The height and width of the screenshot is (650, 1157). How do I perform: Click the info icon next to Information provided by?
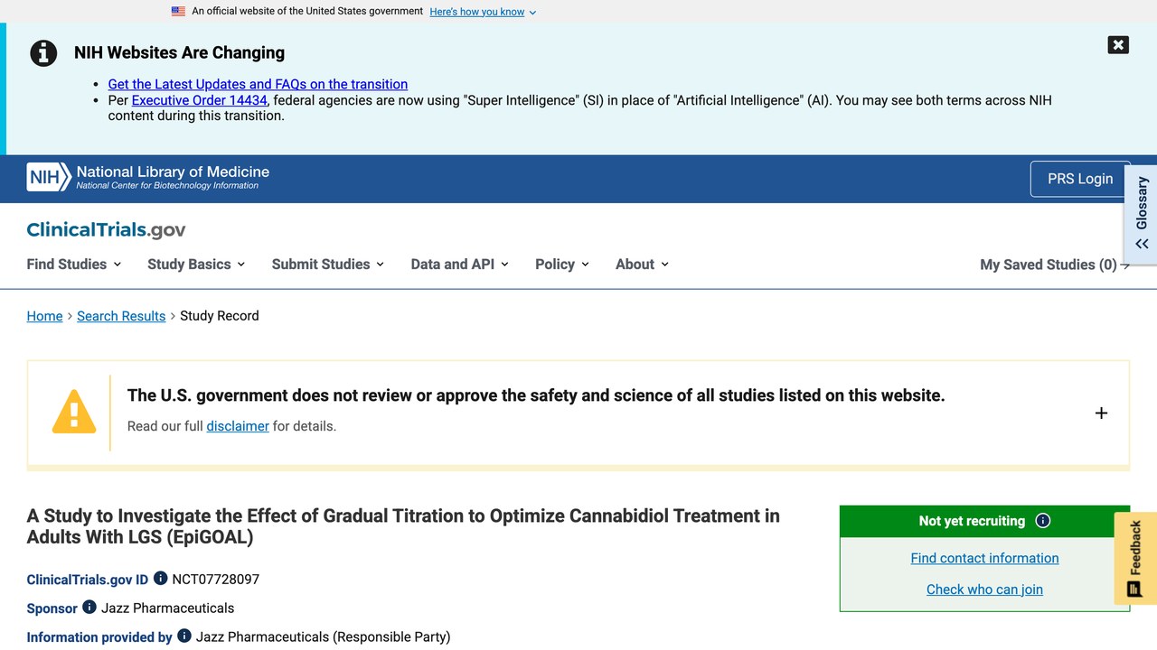[184, 636]
